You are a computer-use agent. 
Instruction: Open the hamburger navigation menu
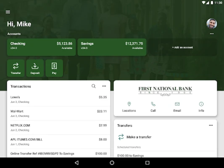click(8, 12)
